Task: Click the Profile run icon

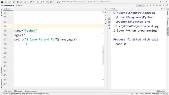Action: 157,5
